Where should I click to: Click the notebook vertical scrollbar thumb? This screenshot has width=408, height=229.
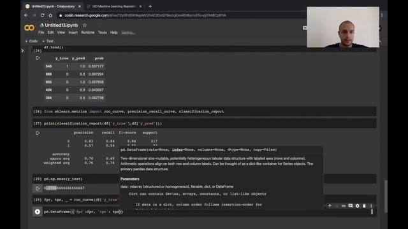coord(386,196)
